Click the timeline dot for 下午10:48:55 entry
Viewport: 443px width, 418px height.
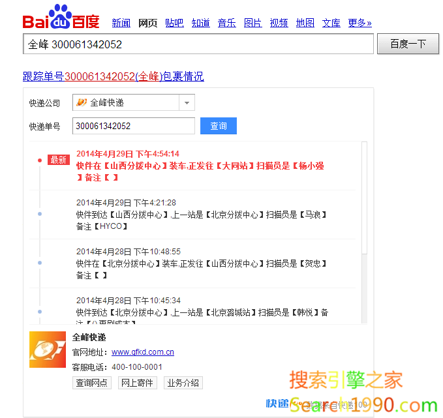click(40, 263)
